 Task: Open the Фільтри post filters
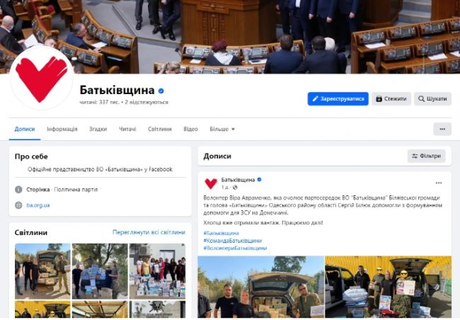pos(426,156)
